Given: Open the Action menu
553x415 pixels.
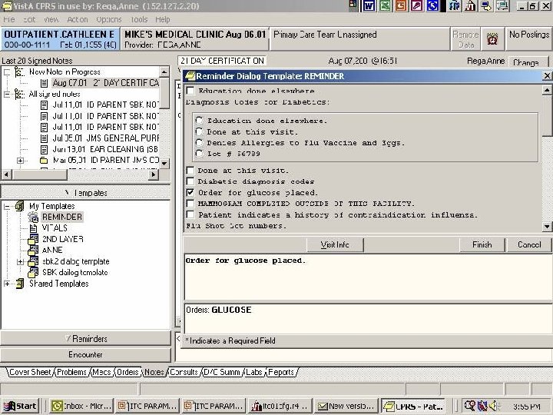Looking at the screenshot, I should (78, 20).
